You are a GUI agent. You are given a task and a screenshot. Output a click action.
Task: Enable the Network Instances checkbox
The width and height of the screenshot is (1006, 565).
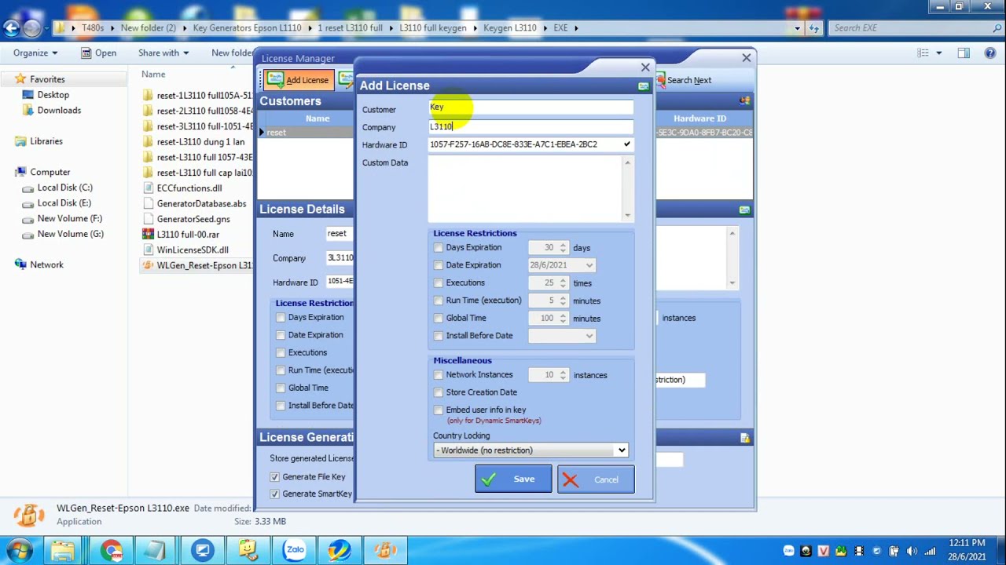(x=439, y=375)
